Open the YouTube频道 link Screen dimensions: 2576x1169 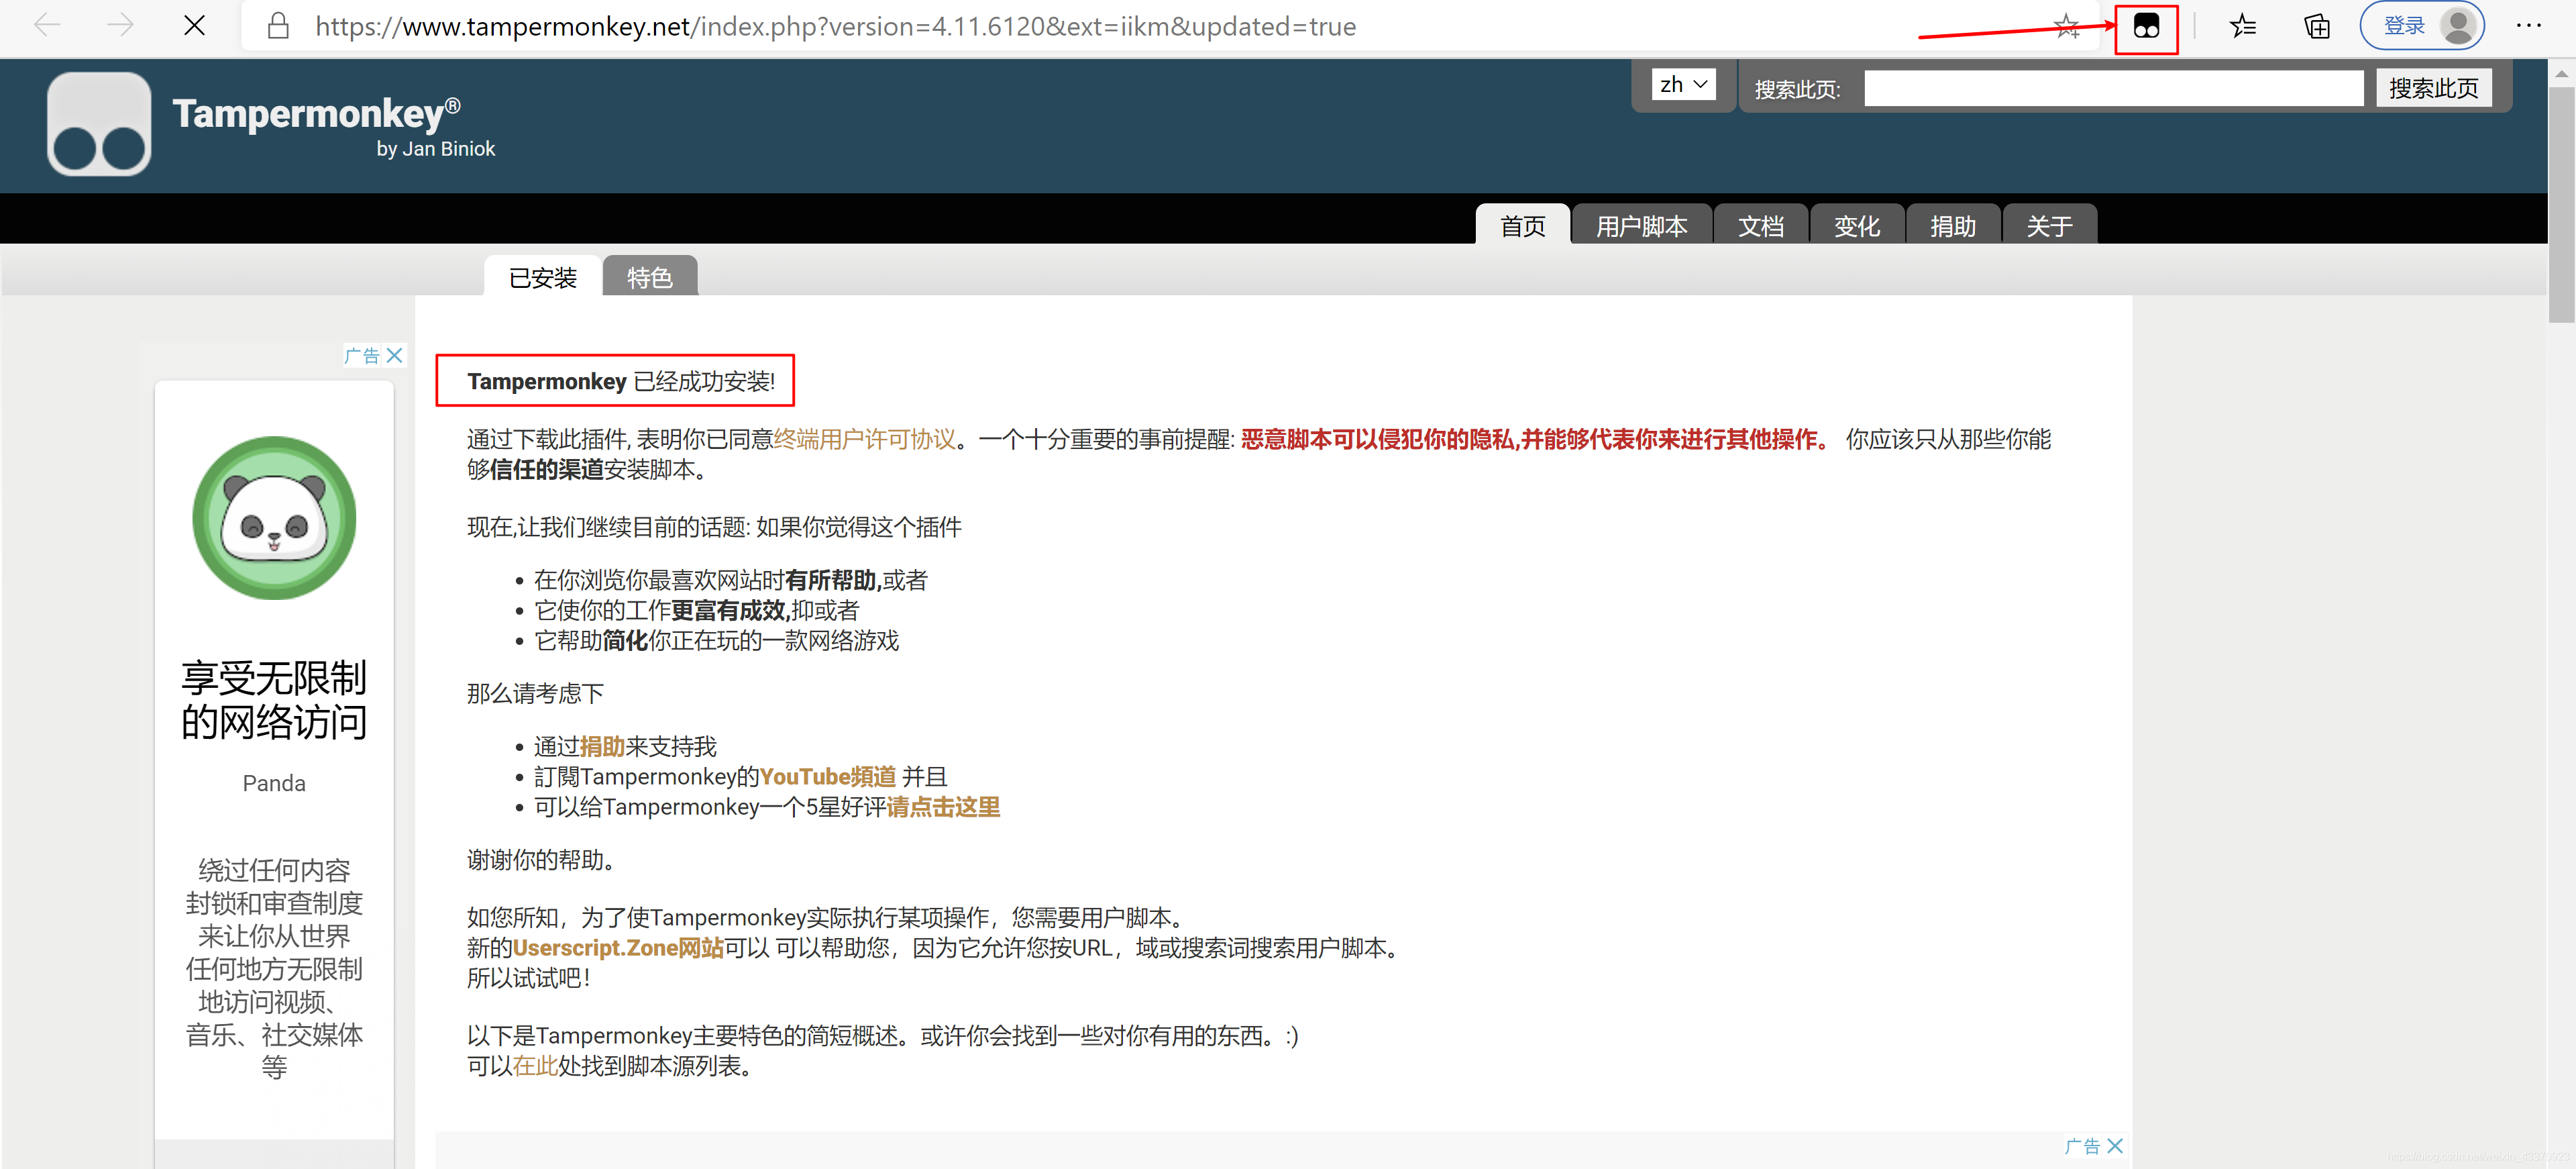pos(828,776)
